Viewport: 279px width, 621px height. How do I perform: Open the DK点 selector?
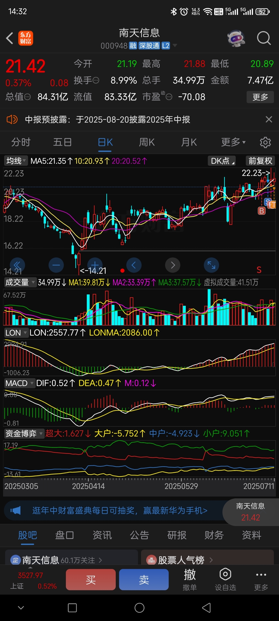pyautogui.click(x=222, y=161)
